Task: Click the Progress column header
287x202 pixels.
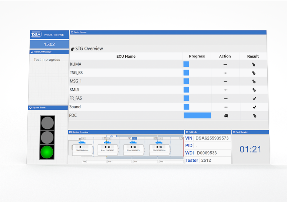Action: (x=197, y=56)
